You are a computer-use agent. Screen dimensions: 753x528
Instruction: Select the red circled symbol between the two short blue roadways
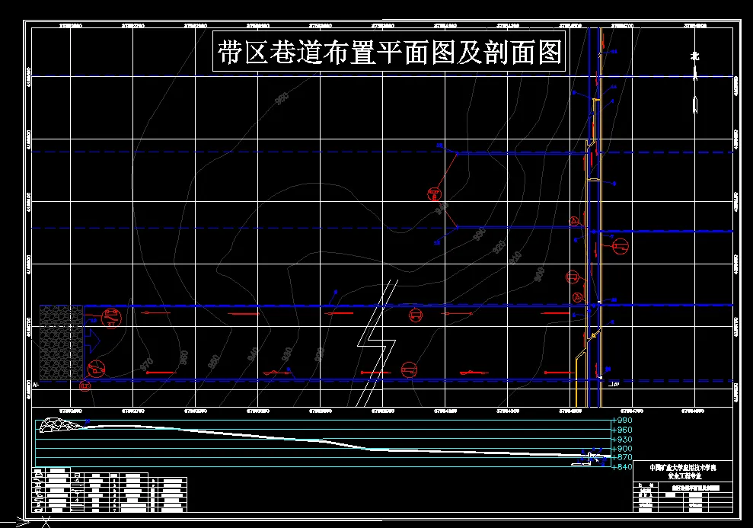[x=434, y=194]
